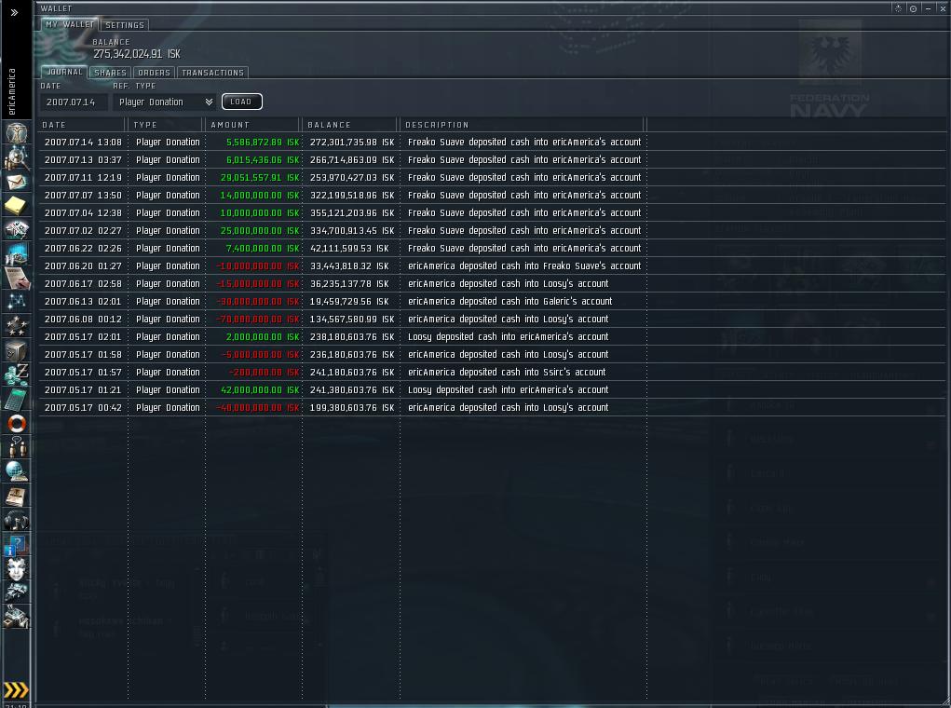The width and height of the screenshot is (951, 708).
Task: Open Tutorials info question icon
Action: click(17, 545)
